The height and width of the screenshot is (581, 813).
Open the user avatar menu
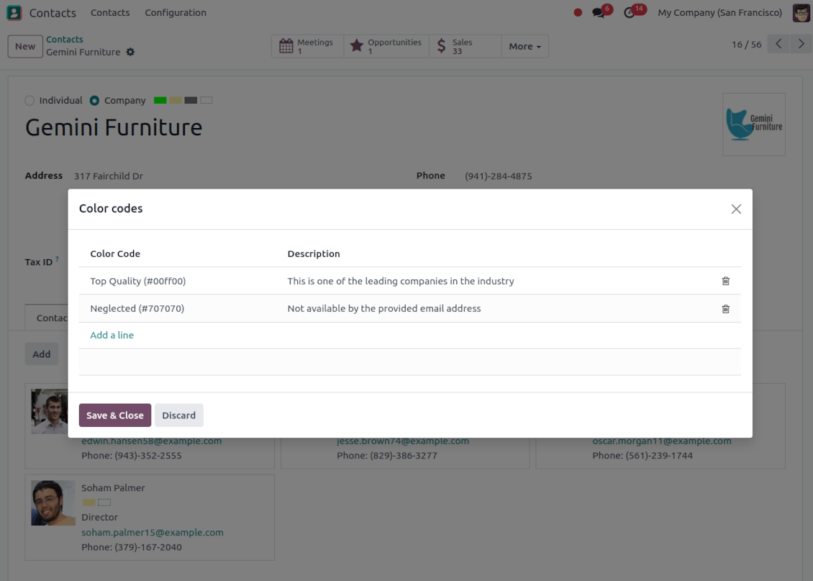click(801, 13)
